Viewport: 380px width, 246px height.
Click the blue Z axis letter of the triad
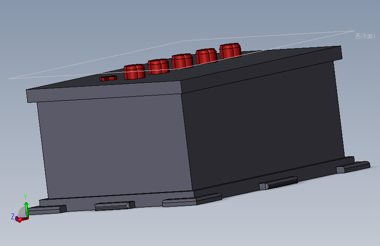tap(13, 217)
